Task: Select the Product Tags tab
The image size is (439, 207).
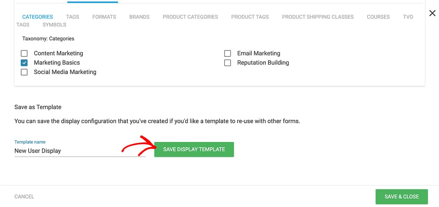Action: 250,17
